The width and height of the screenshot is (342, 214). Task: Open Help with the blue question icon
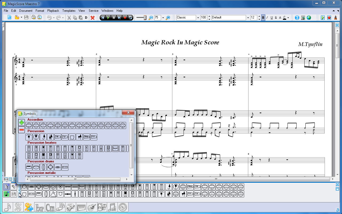297,18
